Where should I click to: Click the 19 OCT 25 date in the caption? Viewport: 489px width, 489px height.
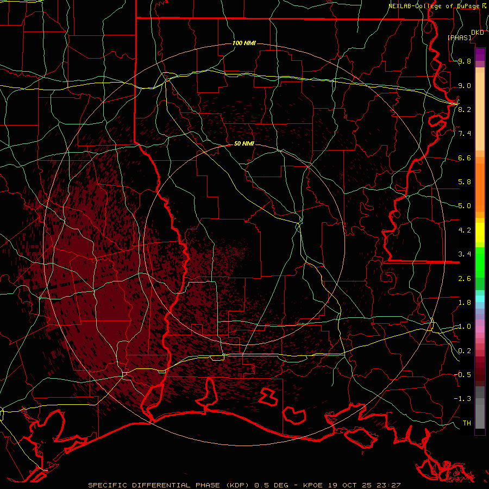tap(349, 485)
